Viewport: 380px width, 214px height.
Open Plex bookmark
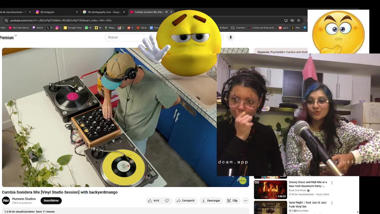tap(296, 28)
